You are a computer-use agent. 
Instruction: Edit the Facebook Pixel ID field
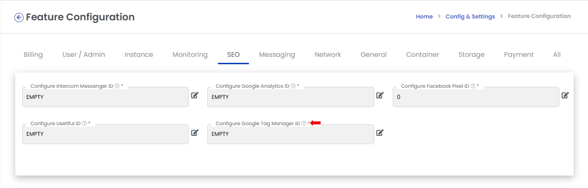pyautogui.click(x=565, y=95)
